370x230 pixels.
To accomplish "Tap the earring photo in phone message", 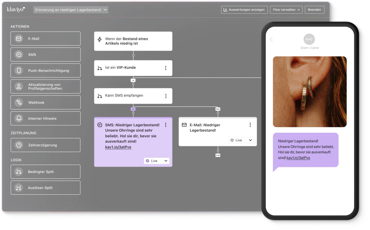I will (310, 92).
